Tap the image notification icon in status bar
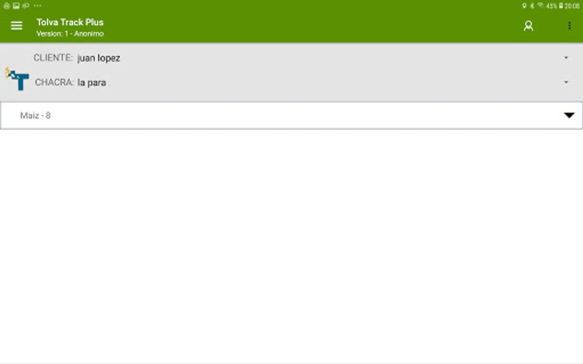This screenshot has height=364, width=583. [16, 6]
